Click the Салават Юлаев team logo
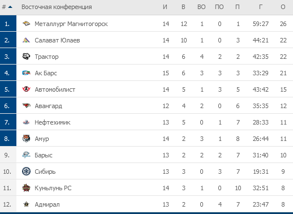The height and width of the screenshot is (214, 293). click(x=26, y=40)
